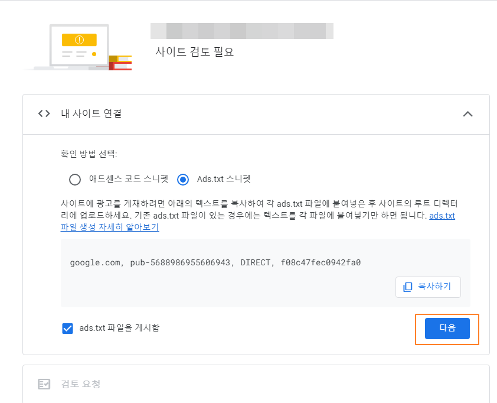Screen dimensions: 497x403
Task: Uncheck the ads.txt 파일을 게시함 checkbox
Action: point(67,329)
